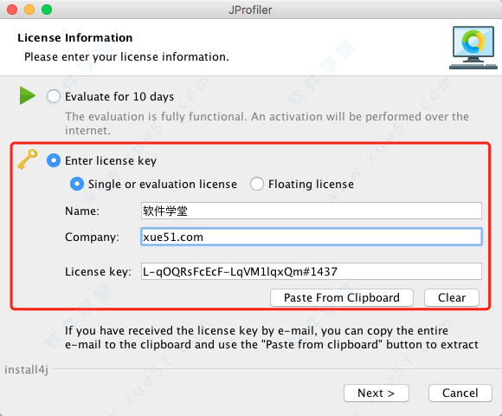Click the Paste From Clipboard button
The width and height of the screenshot is (502, 416).
coord(342,298)
